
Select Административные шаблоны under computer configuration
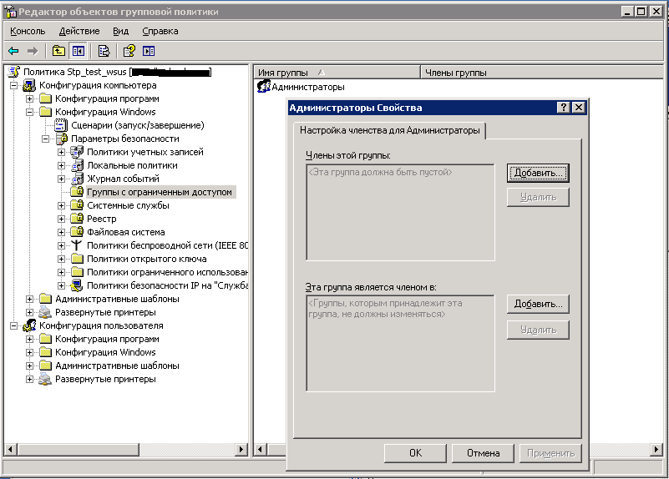(x=117, y=299)
